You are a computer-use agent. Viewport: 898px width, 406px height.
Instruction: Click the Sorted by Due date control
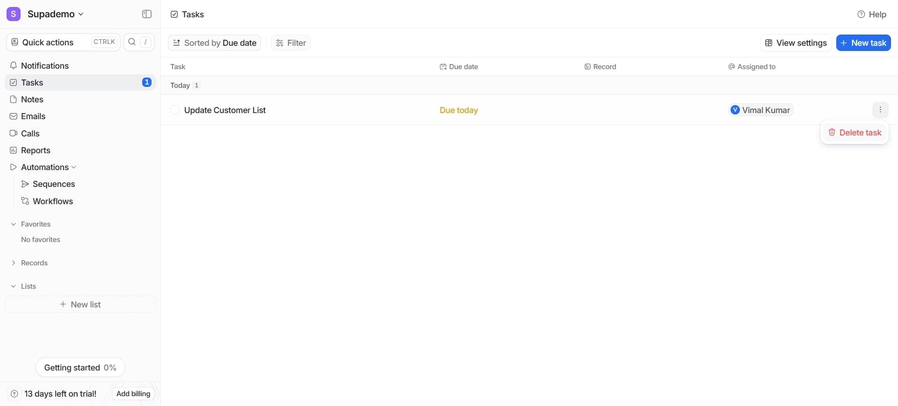tap(214, 43)
